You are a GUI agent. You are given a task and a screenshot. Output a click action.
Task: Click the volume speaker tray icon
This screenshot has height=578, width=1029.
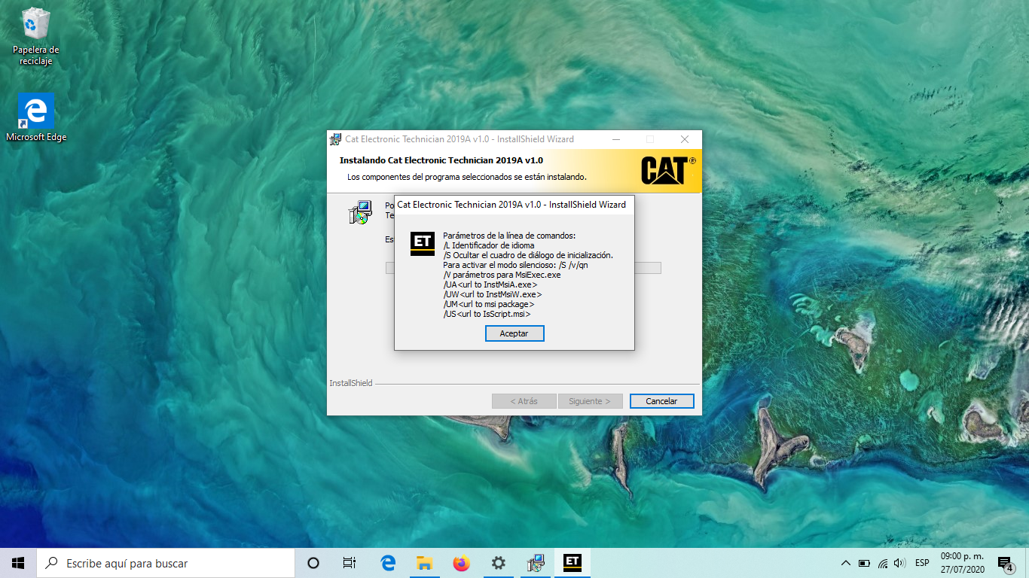(899, 563)
